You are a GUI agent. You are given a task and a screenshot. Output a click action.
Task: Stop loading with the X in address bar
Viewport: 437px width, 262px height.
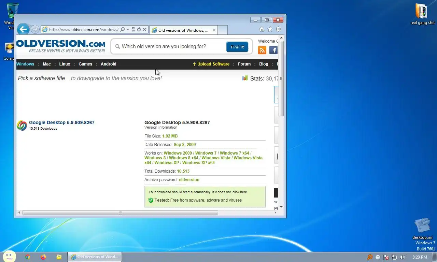point(144,30)
